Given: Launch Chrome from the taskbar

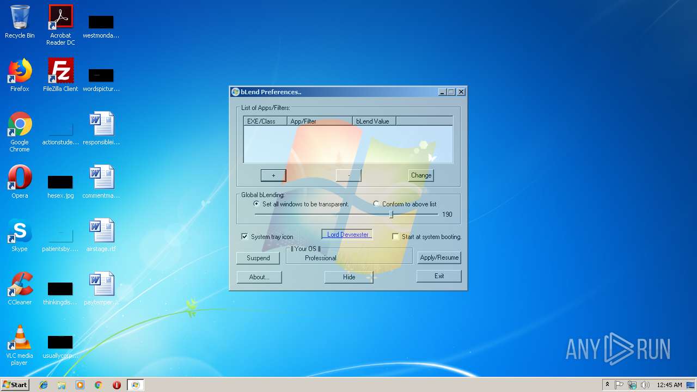Looking at the screenshot, I should coord(98,385).
